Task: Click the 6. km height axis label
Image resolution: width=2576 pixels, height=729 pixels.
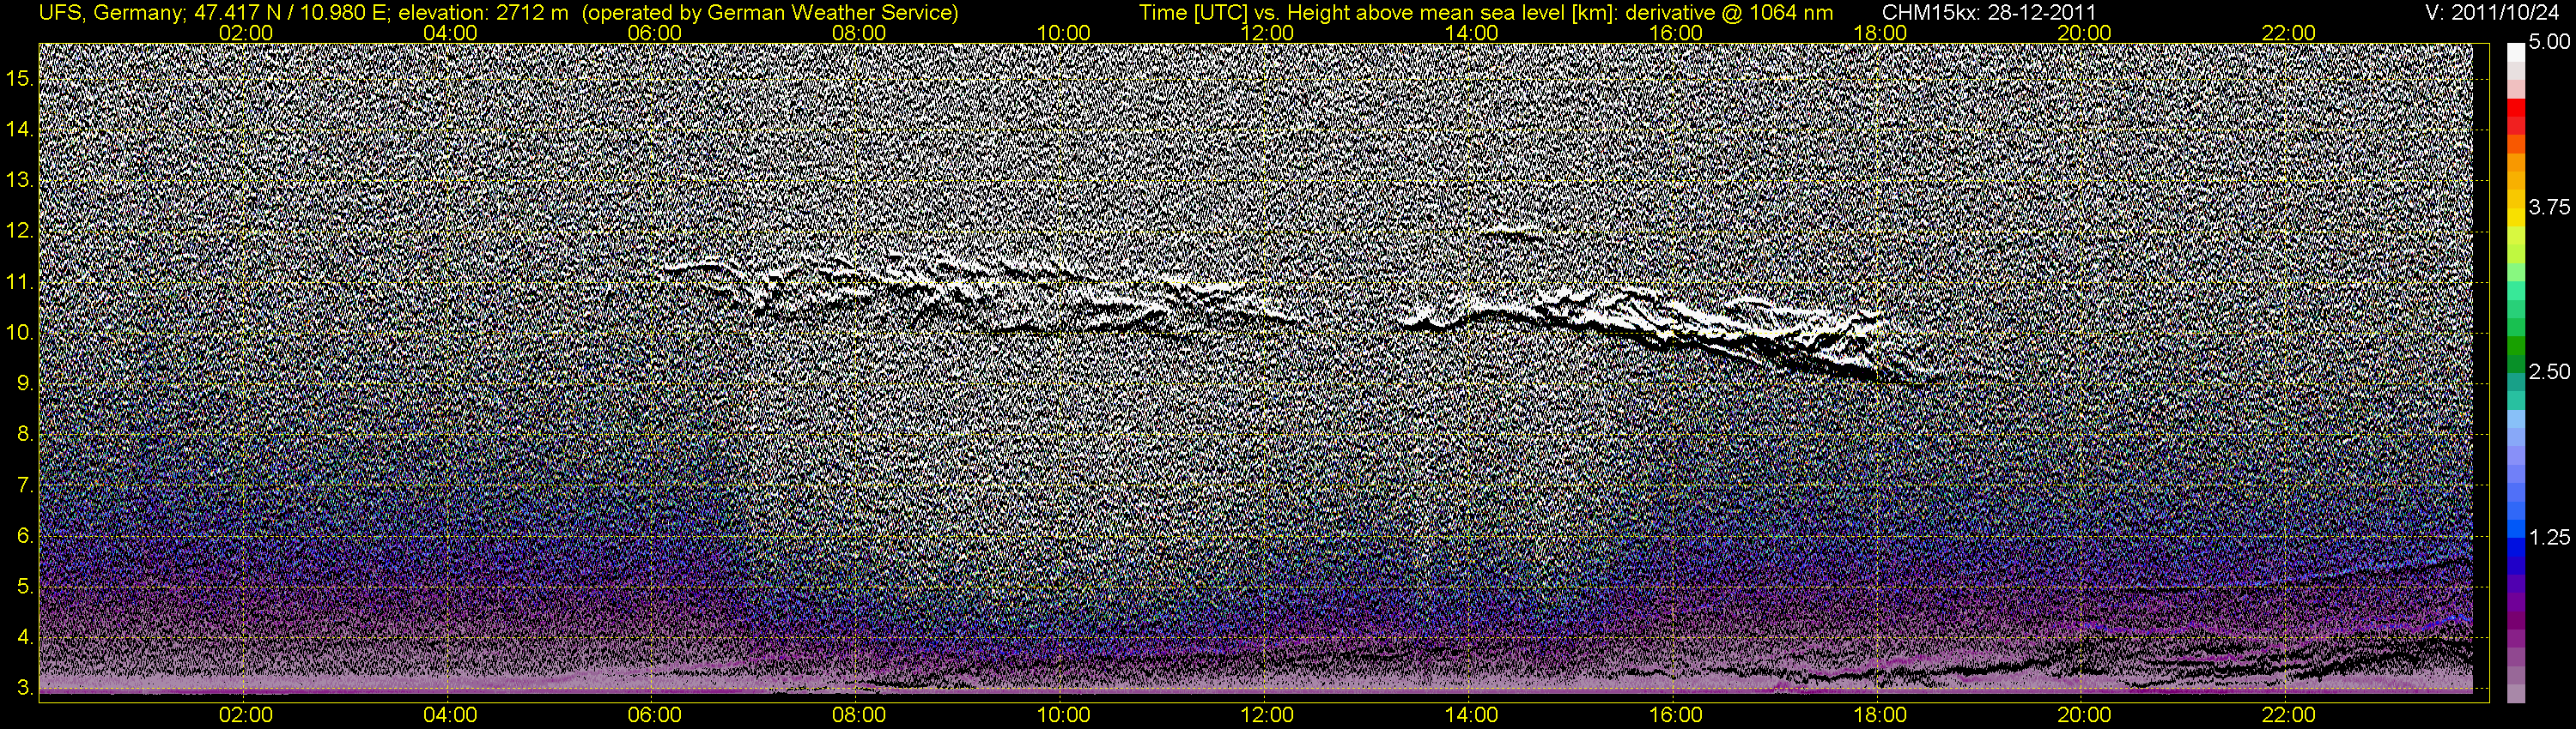Action: pos(25,536)
